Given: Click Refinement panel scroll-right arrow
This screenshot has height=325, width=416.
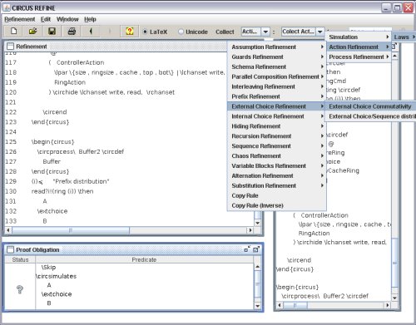Looking at the screenshot, I should pos(250,230).
